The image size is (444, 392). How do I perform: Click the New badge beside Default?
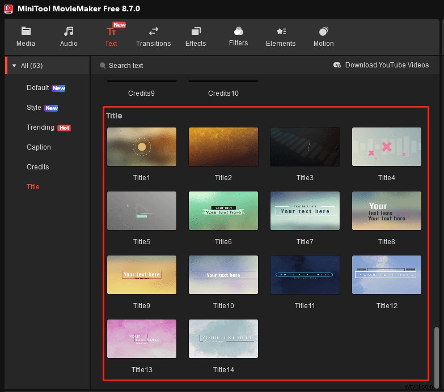pos(58,88)
